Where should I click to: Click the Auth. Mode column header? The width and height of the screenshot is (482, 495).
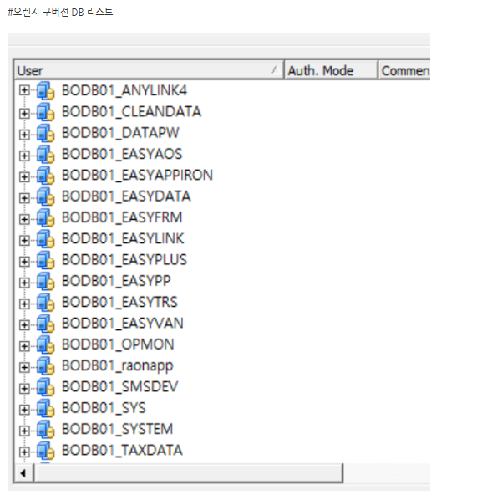click(331, 70)
